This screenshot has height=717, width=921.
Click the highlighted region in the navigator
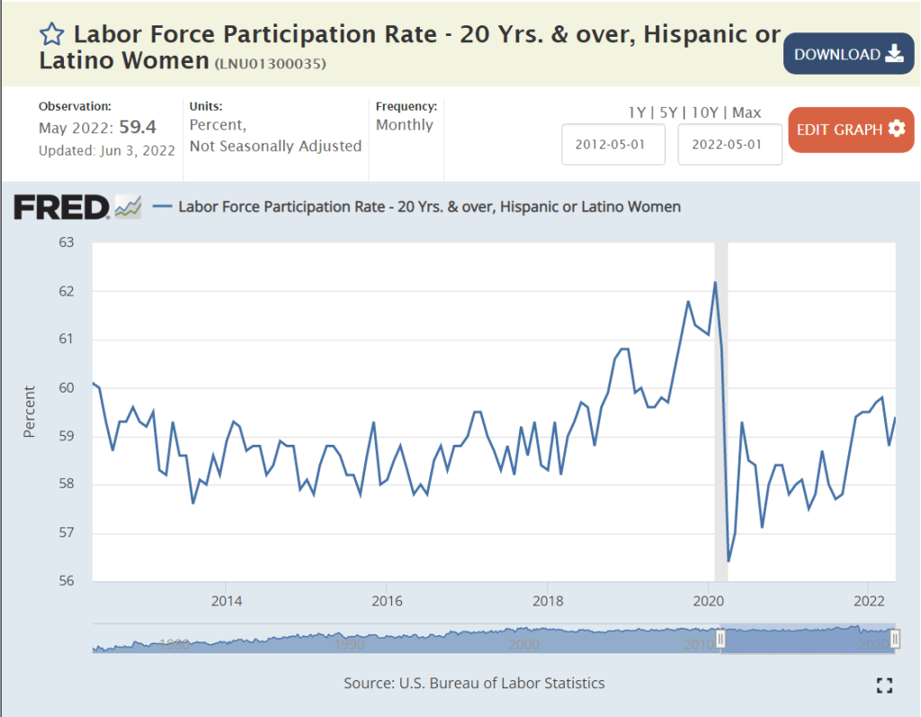[x=808, y=639]
